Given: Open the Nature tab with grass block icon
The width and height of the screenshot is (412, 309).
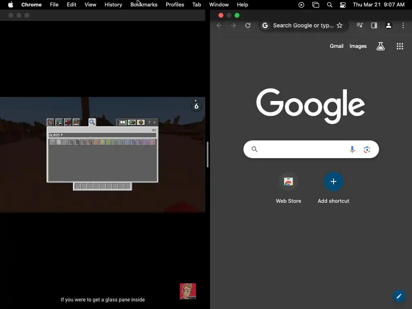Looking at the screenshot, I should [x=76, y=122].
